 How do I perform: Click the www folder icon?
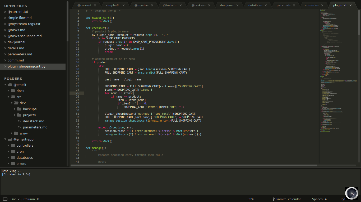coord(16,133)
